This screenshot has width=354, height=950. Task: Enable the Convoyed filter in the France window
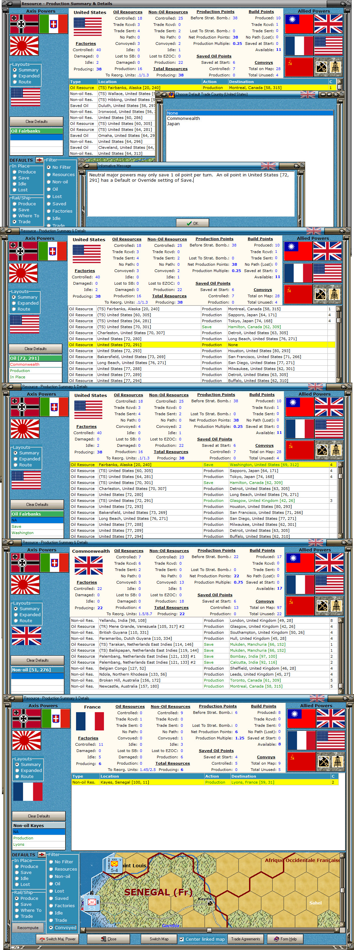(63, 927)
